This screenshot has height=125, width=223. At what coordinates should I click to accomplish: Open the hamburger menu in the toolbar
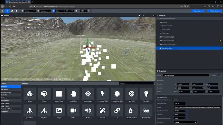coord(2,11)
